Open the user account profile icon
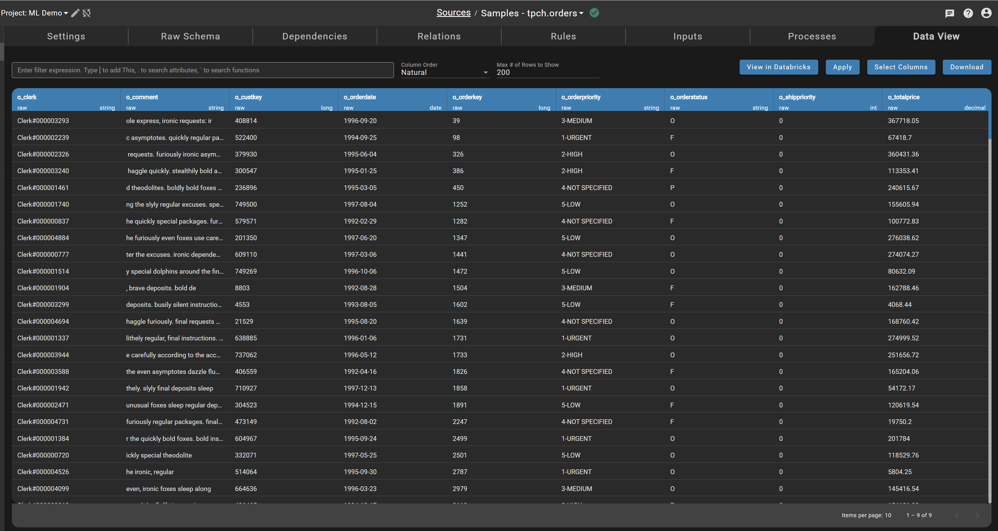The height and width of the screenshot is (531, 998). tap(986, 13)
